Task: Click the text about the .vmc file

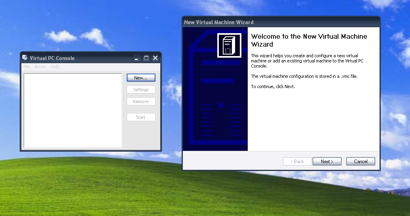Action: point(304,76)
